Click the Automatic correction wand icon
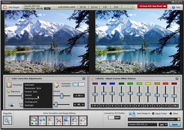The image size is (184, 130). pos(57,85)
